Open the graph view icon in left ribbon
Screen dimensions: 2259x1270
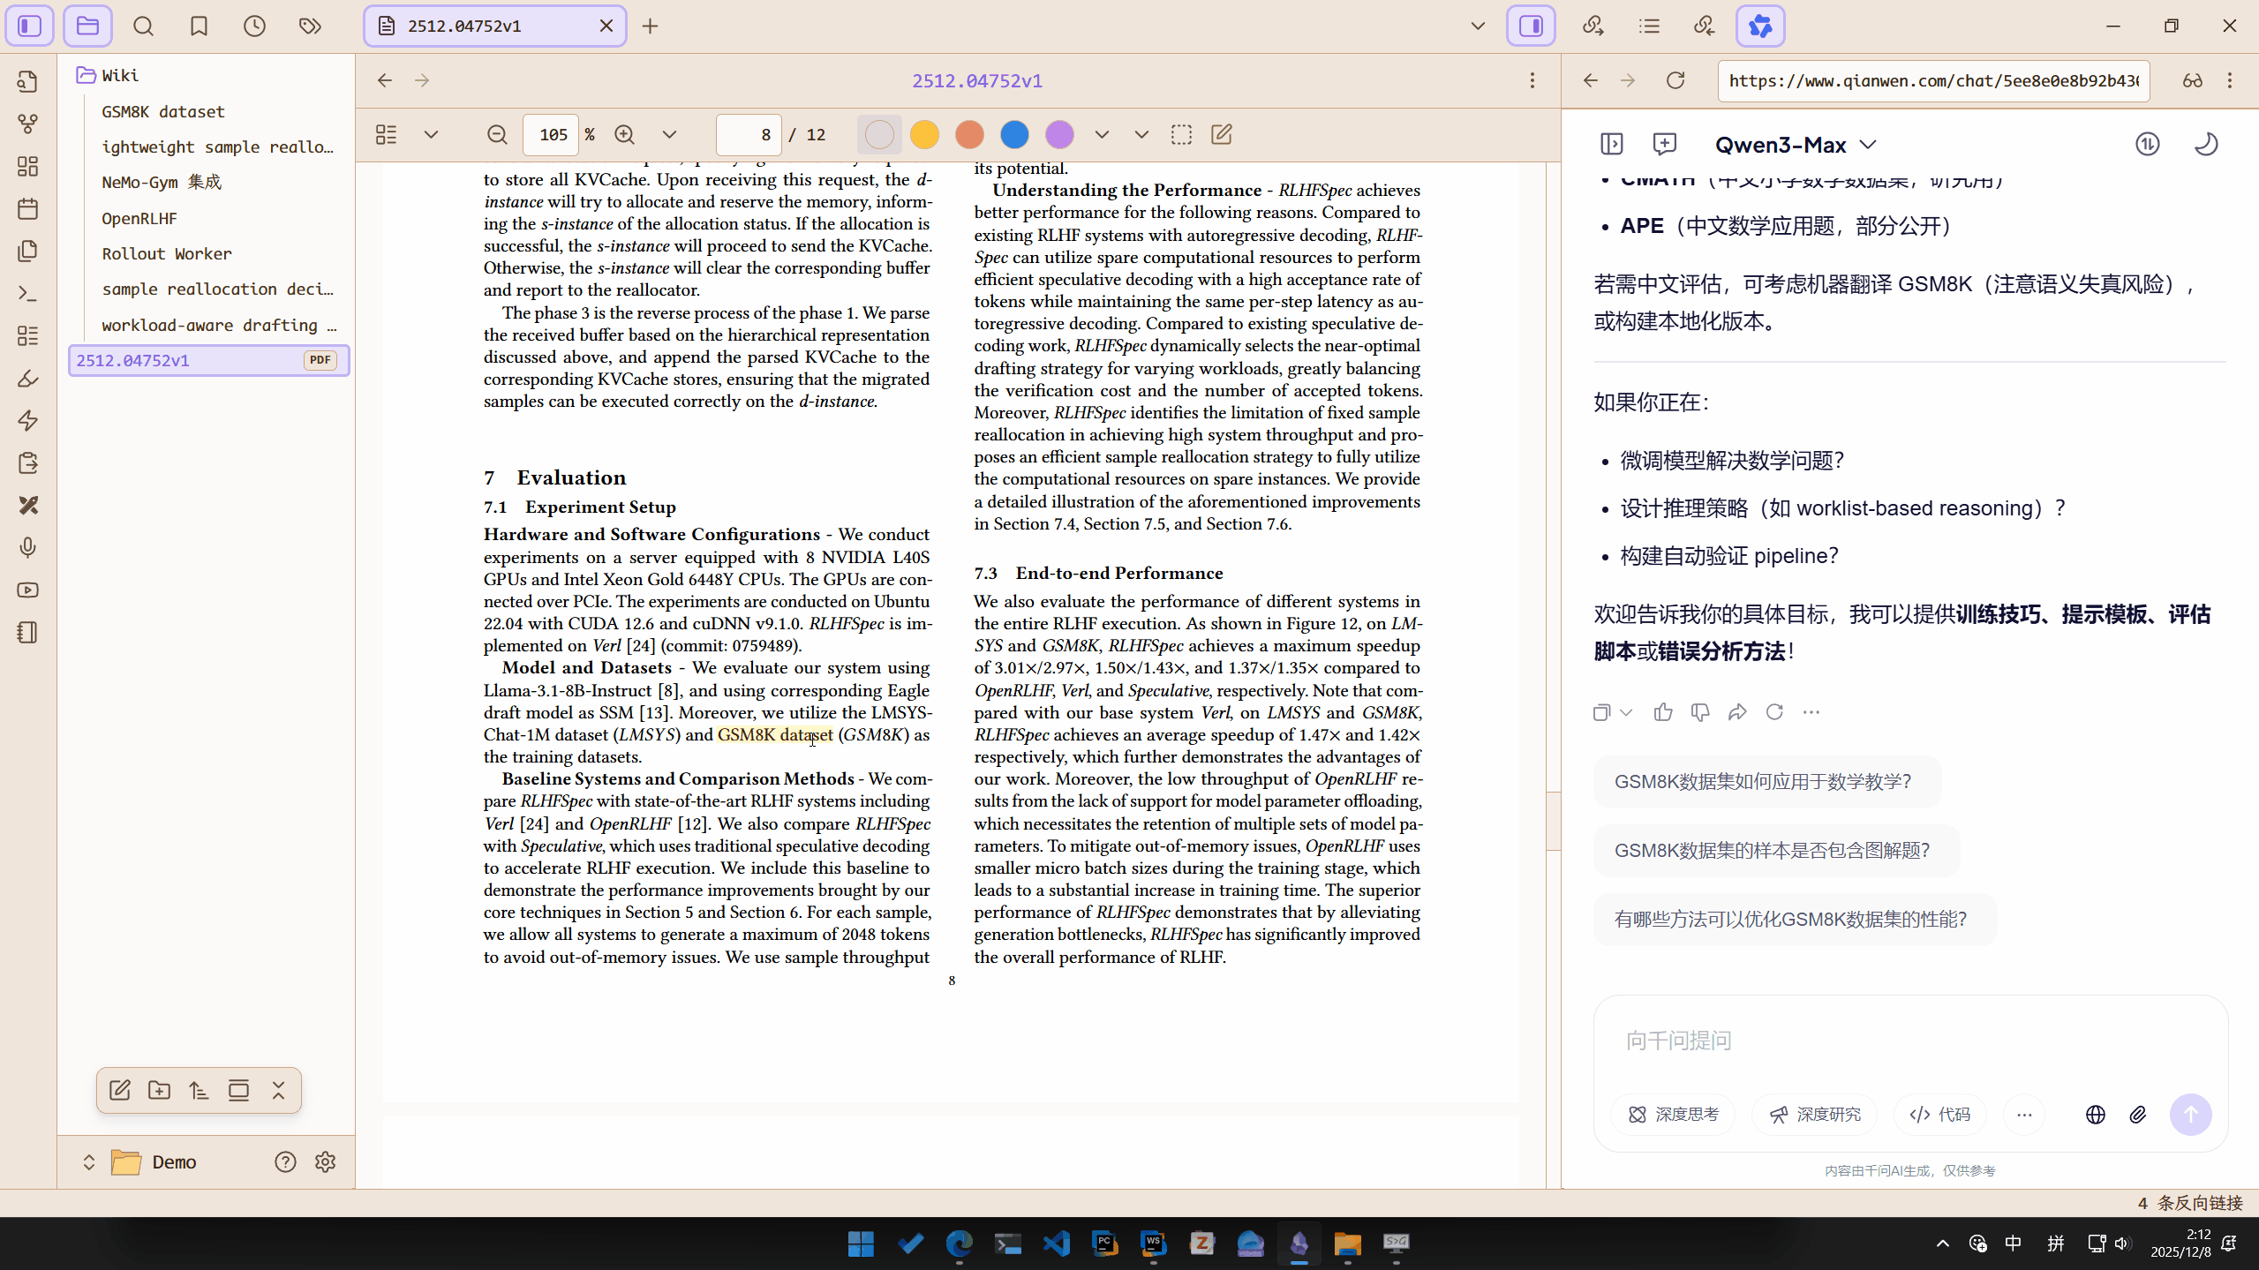click(28, 124)
